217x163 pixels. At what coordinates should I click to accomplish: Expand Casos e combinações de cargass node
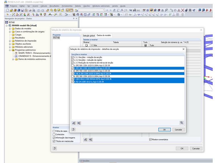point(10,32)
